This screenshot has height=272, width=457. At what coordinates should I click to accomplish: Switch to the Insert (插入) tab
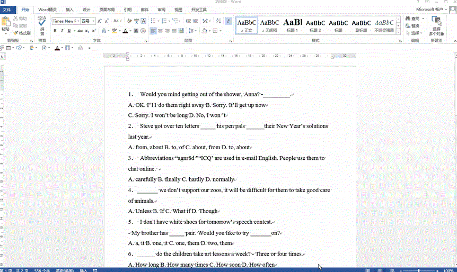[x=69, y=10]
